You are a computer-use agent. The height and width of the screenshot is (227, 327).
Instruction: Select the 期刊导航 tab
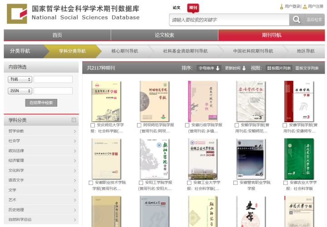tap(272, 35)
